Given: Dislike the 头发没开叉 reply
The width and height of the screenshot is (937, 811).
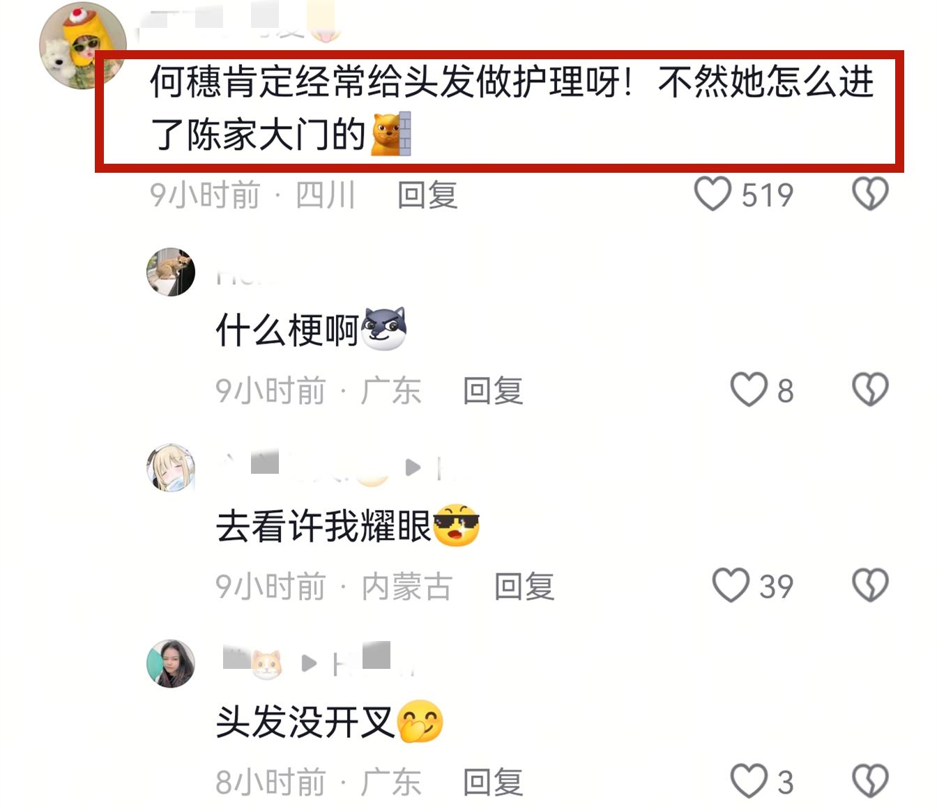Looking at the screenshot, I should click(x=870, y=780).
